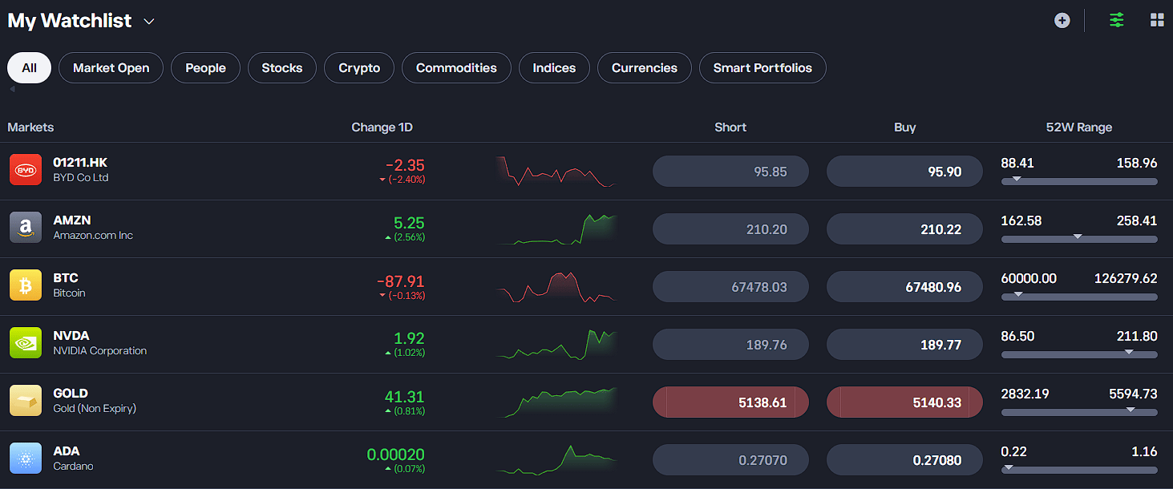
Task: Expand the My Watchlist dropdown chevron
Action: [149, 22]
